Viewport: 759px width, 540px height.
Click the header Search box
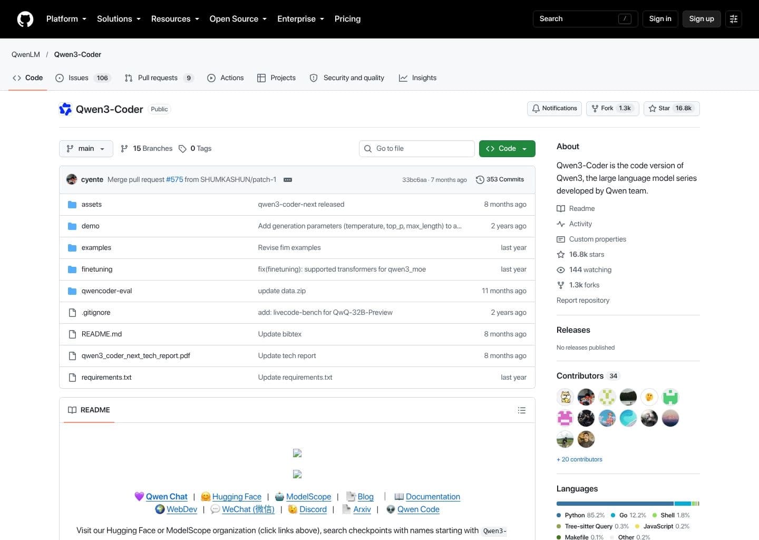pyautogui.click(x=586, y=19)
